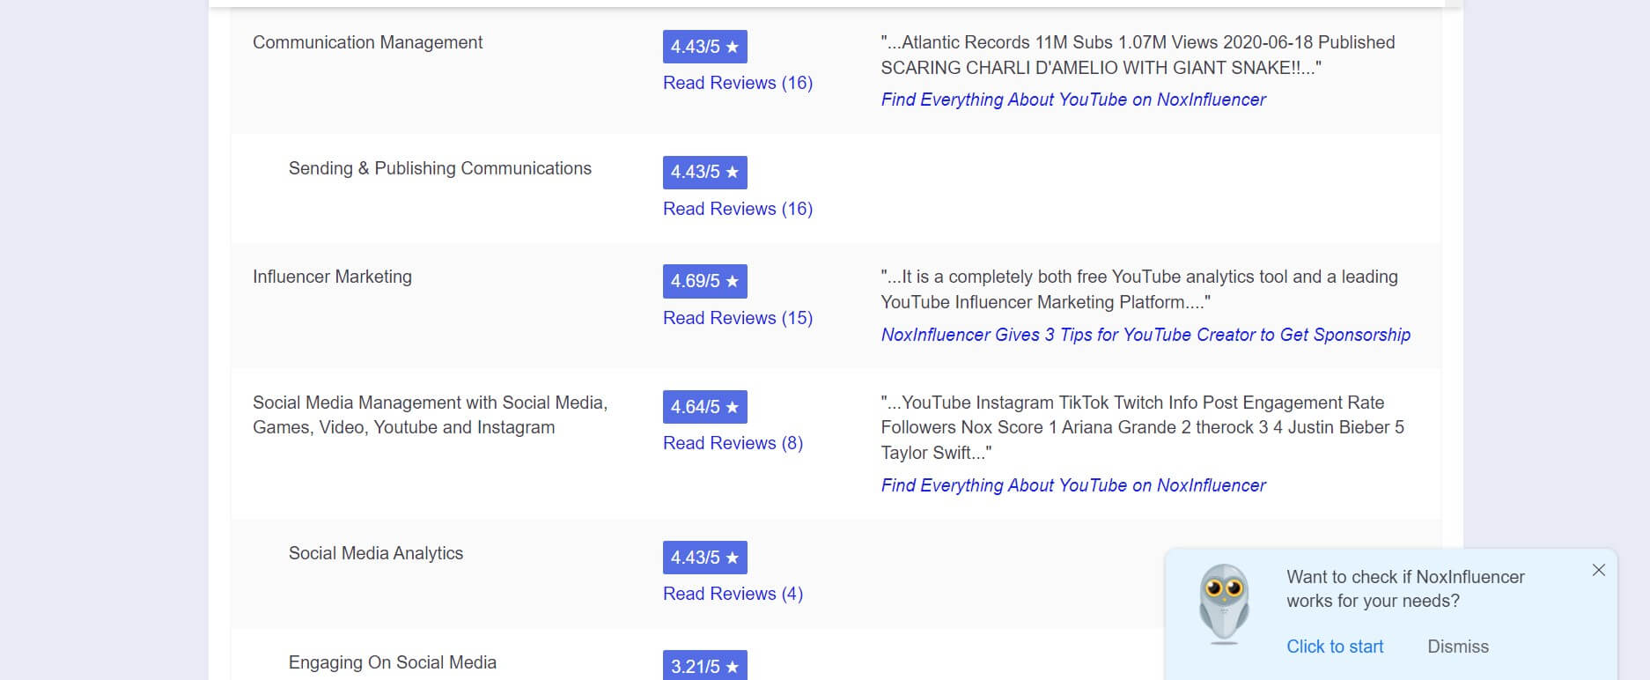Open Read Reviews (15) for Influencer Marketing
Viewport: 1650px width, 680px height.
738,318
